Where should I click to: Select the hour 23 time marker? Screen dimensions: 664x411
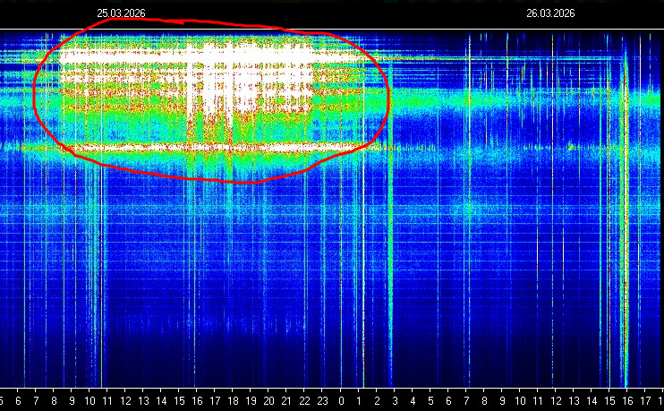tap(323, 403)
